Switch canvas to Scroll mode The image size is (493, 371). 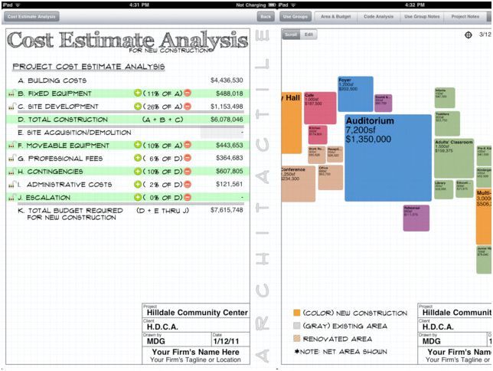pyautogui.click(x=291, y=34)
